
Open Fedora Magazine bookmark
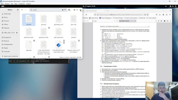(x=105, y=18)
